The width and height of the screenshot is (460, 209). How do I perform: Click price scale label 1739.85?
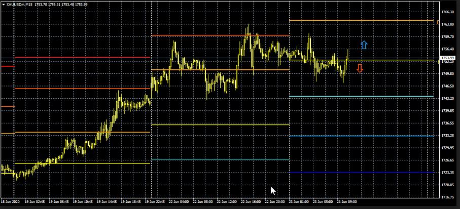(448, 111)
